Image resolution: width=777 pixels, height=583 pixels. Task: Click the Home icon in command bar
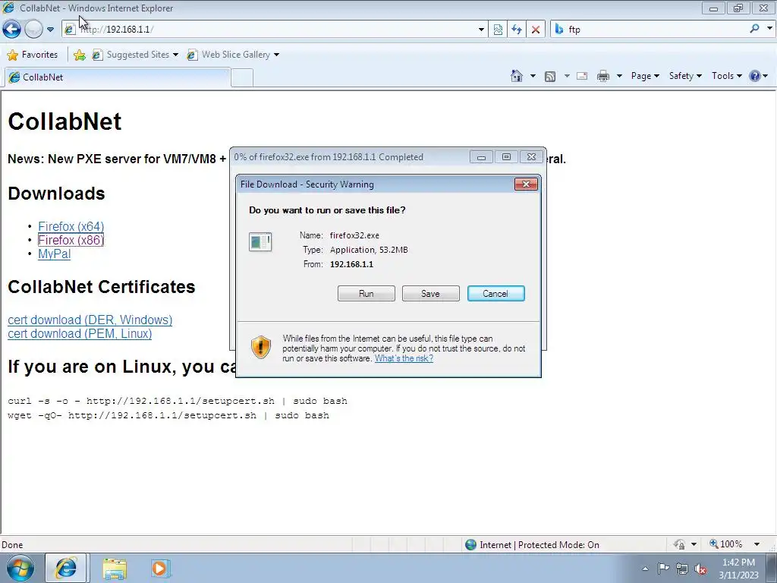516,76
